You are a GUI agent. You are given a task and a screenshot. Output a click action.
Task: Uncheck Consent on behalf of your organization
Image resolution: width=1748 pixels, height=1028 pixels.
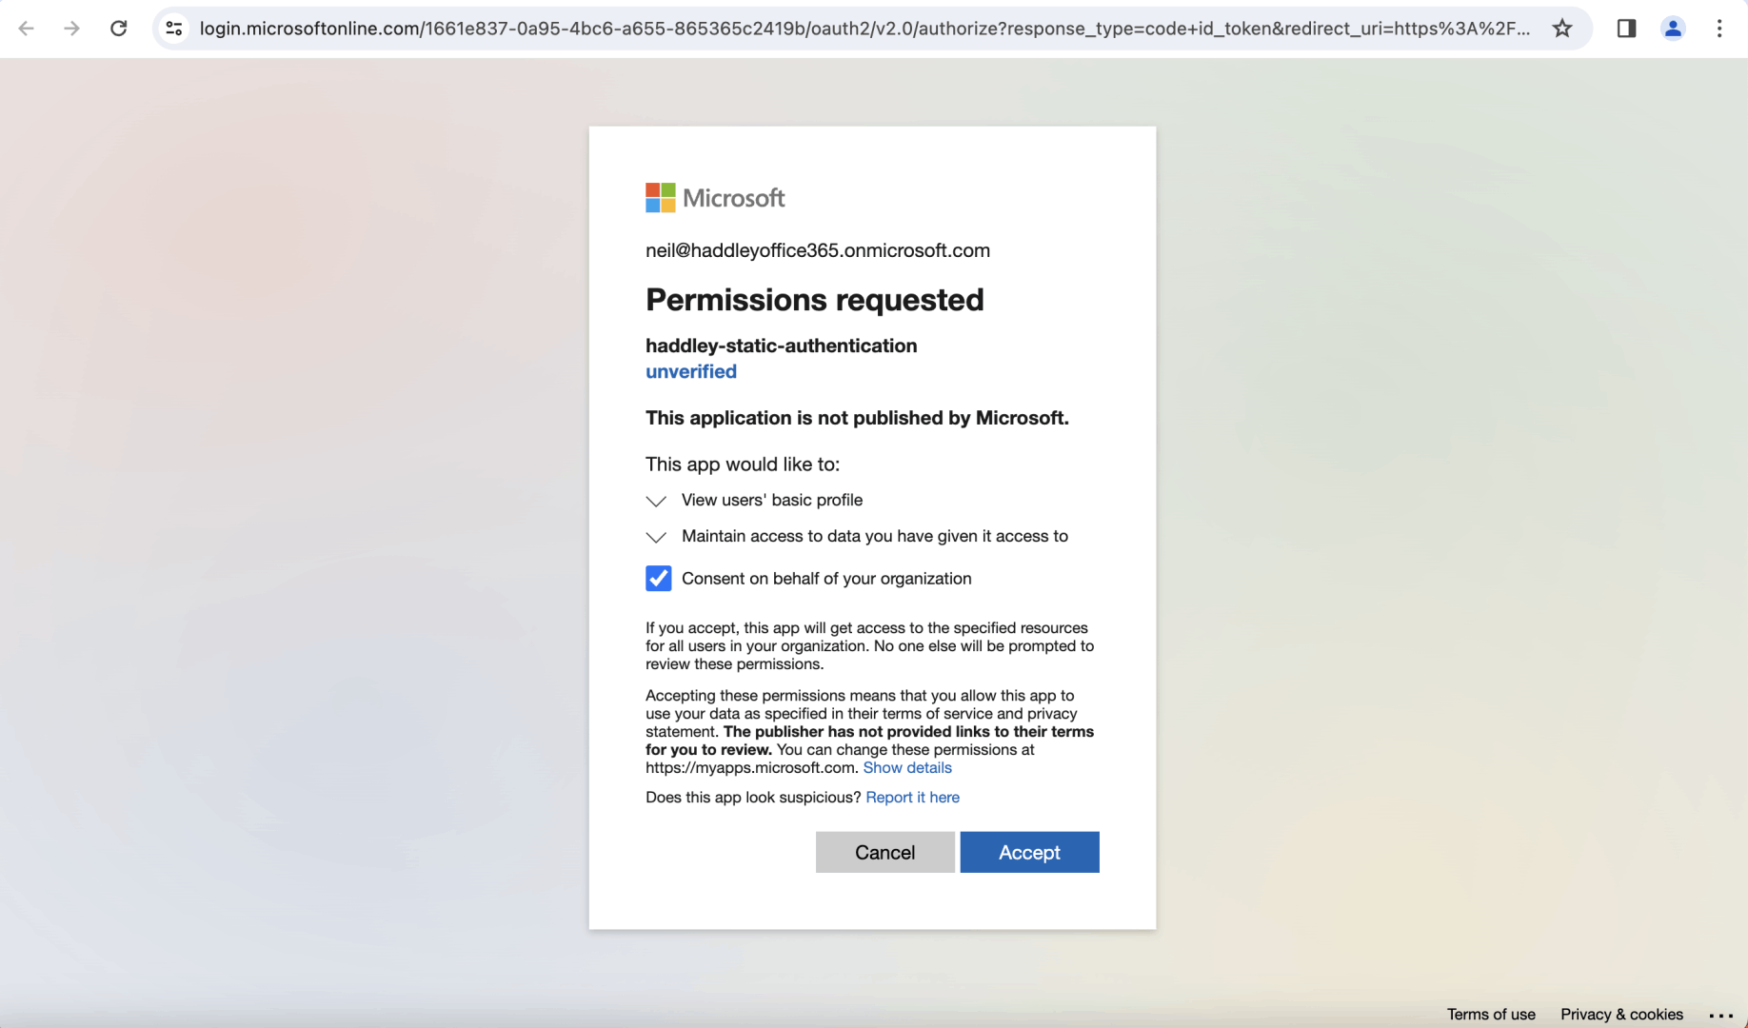pos(659,579)
